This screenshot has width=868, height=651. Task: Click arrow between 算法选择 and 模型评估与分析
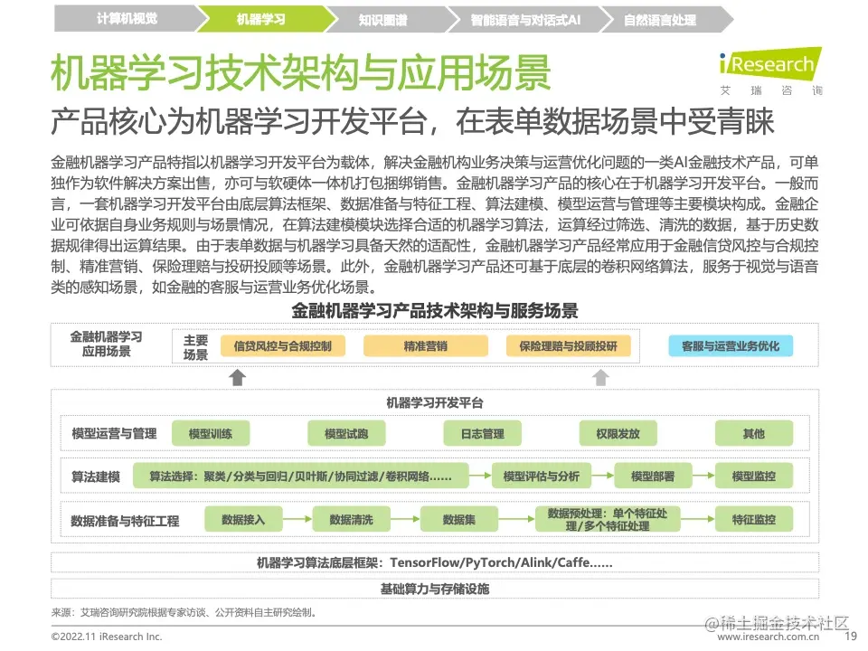[480, 476]
